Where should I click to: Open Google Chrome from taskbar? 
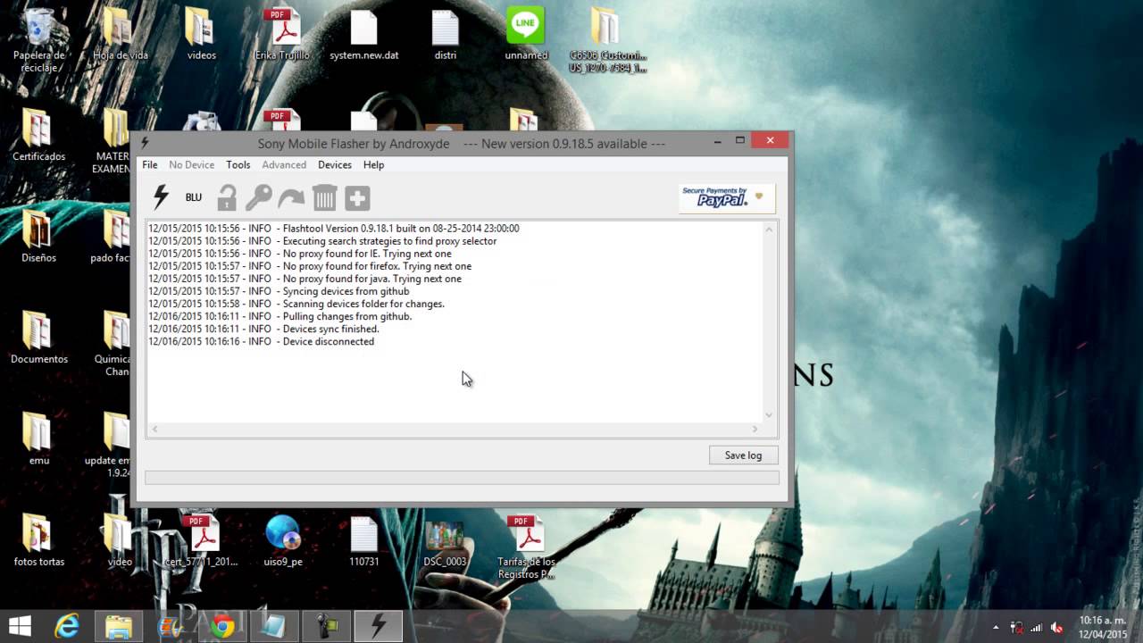[x=223, y=626]
